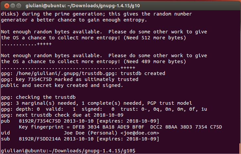Maximize the terminal window

pyautogui.click(x=19, y=6)
